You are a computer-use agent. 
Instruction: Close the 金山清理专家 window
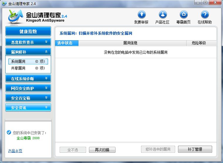point(215,3)
